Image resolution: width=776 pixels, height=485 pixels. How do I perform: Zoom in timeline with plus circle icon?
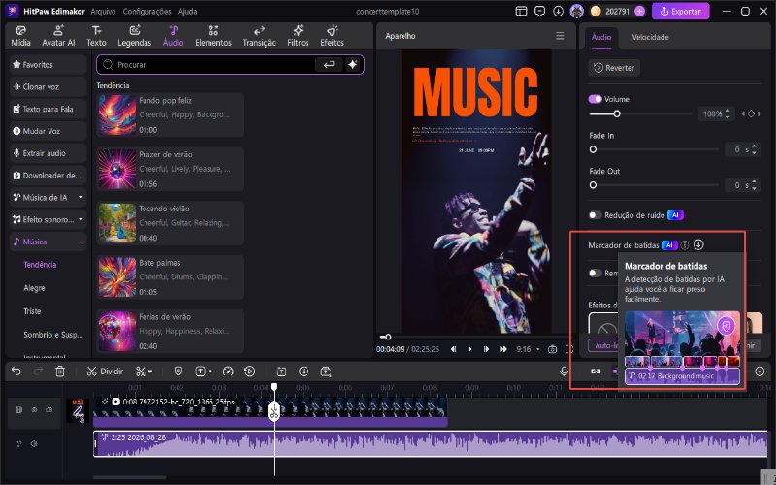coord(760,372)
